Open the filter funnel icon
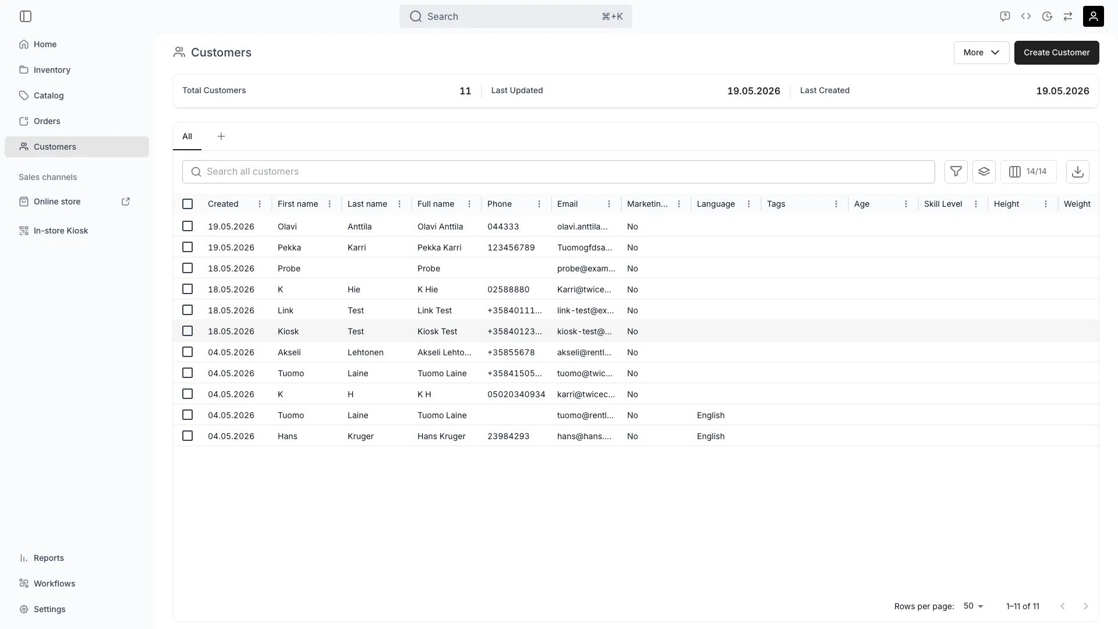Screen dimensions: 1118x629 click(x=956, y=172)
